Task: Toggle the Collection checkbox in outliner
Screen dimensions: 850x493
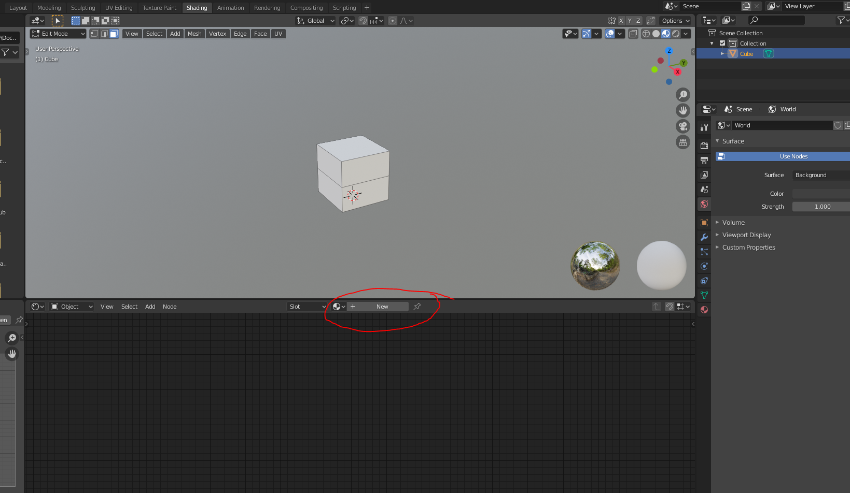Action: click(722, 44)
